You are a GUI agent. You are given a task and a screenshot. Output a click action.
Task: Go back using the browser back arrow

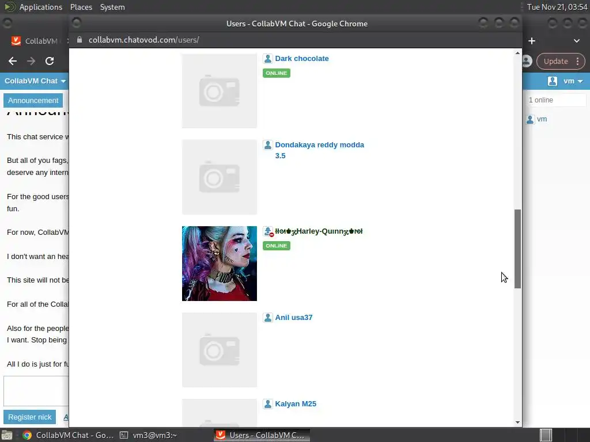pyautogui.click(x=13, y=61)
